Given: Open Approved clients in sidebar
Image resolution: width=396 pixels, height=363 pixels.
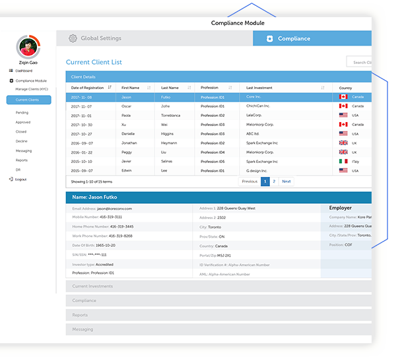Looking at the screenshot, I should click(23, 122).
